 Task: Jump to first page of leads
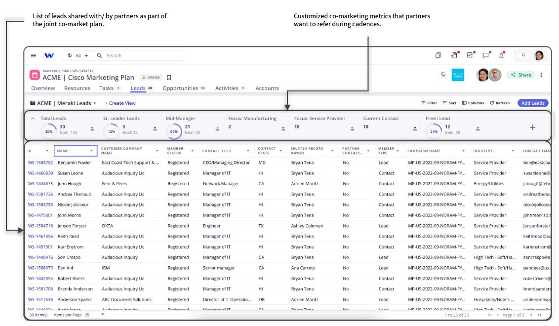[489, 315]
